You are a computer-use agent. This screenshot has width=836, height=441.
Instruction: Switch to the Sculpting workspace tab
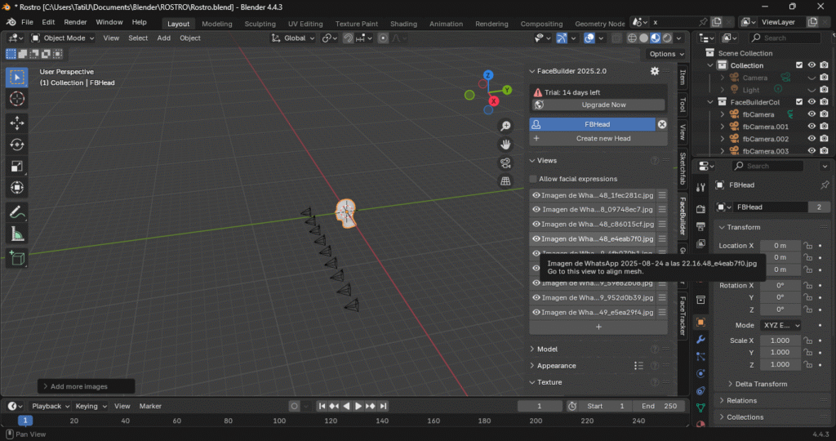tap(260, 24)
